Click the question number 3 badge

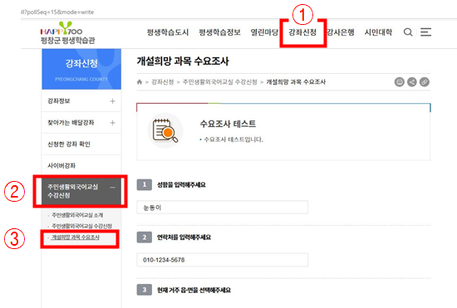[145, 290]
